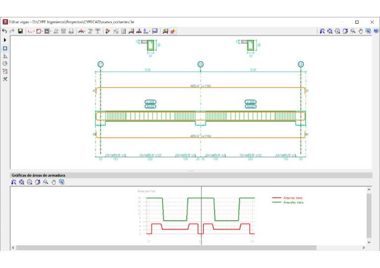Click the circular gauge icon in left sidebar
The width and height of the screenshot is (380, 268).
[5, 63]
